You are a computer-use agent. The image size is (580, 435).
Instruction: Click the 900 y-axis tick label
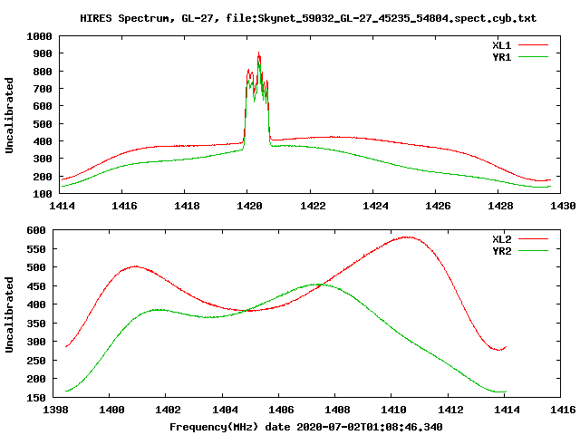coord(43,53)
